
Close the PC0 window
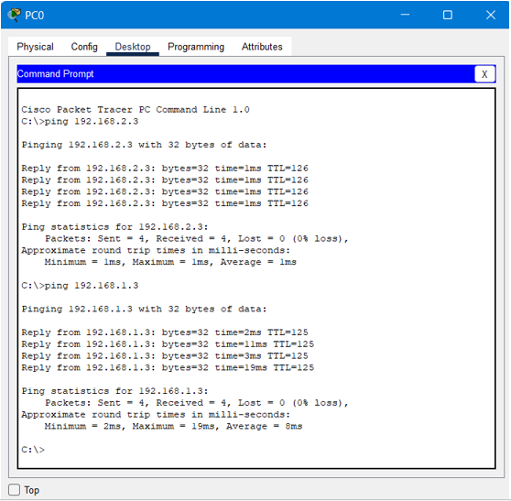pos(491,15)
